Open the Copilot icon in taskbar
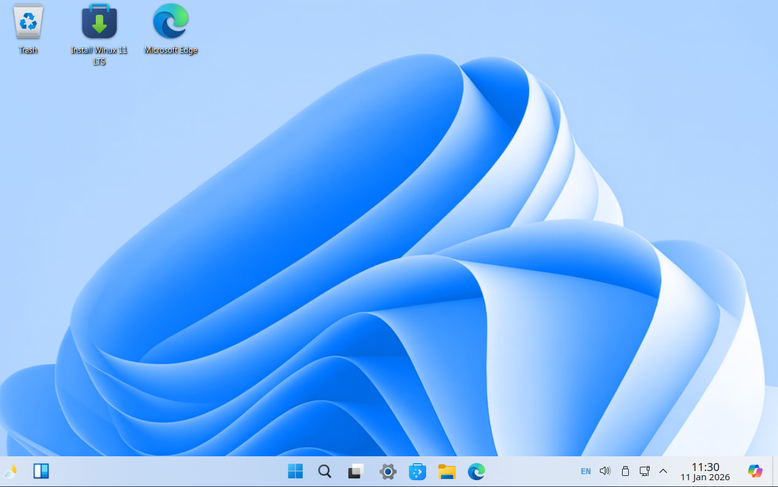 tap(755, 471)
